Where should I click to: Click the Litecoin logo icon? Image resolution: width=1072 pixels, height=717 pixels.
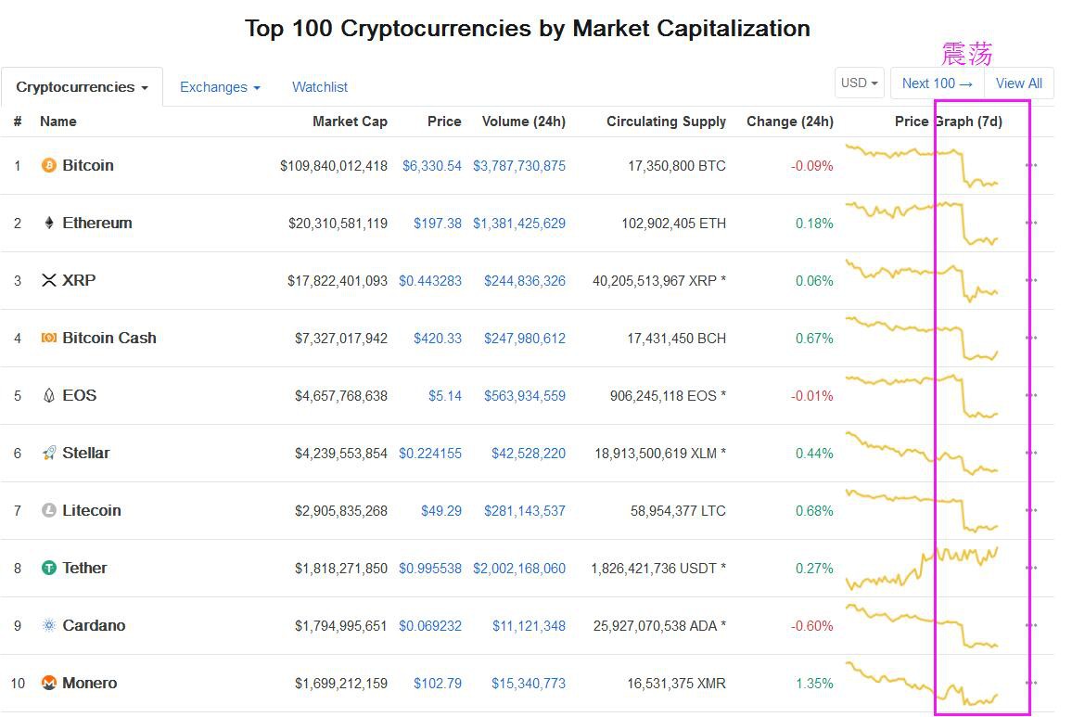click(x=48, y=510)
